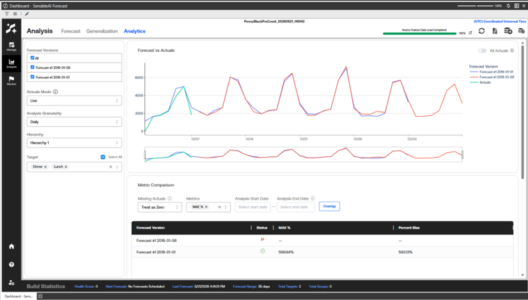This screenshot has height=300, width=528.
Task: Click the zoom slider in the title bar
Action: [475, 6]
